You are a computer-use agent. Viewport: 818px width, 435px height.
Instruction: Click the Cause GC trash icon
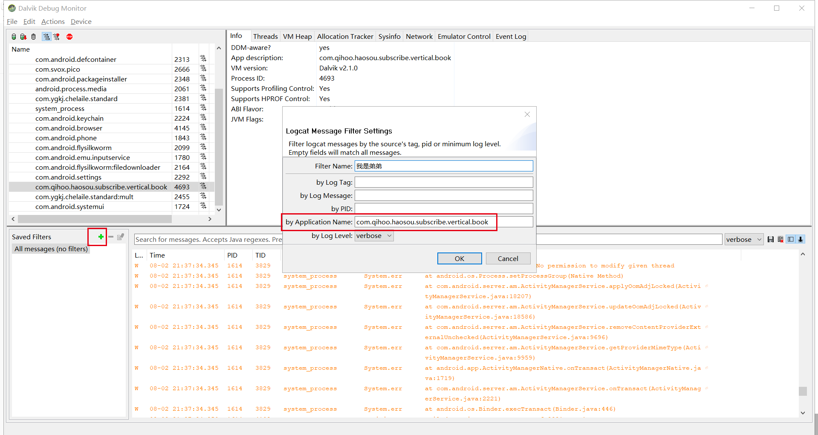(34, 37)
